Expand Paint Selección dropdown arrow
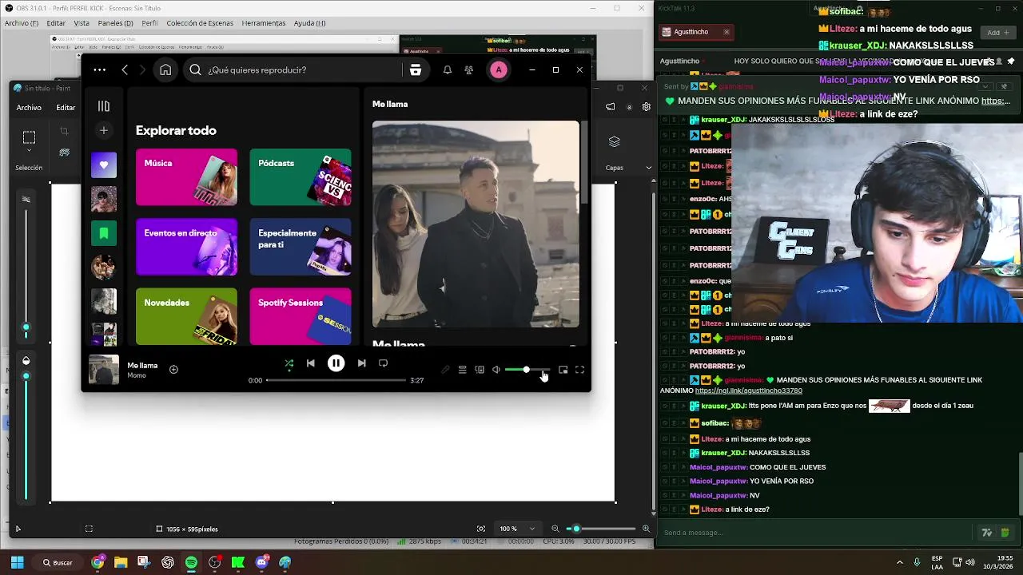 (x=29, y=150)
